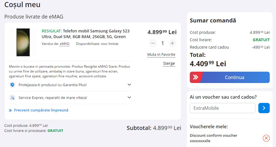Expand the Service Expres repairs section
This screenshot has width=276, height=147.
129,98
